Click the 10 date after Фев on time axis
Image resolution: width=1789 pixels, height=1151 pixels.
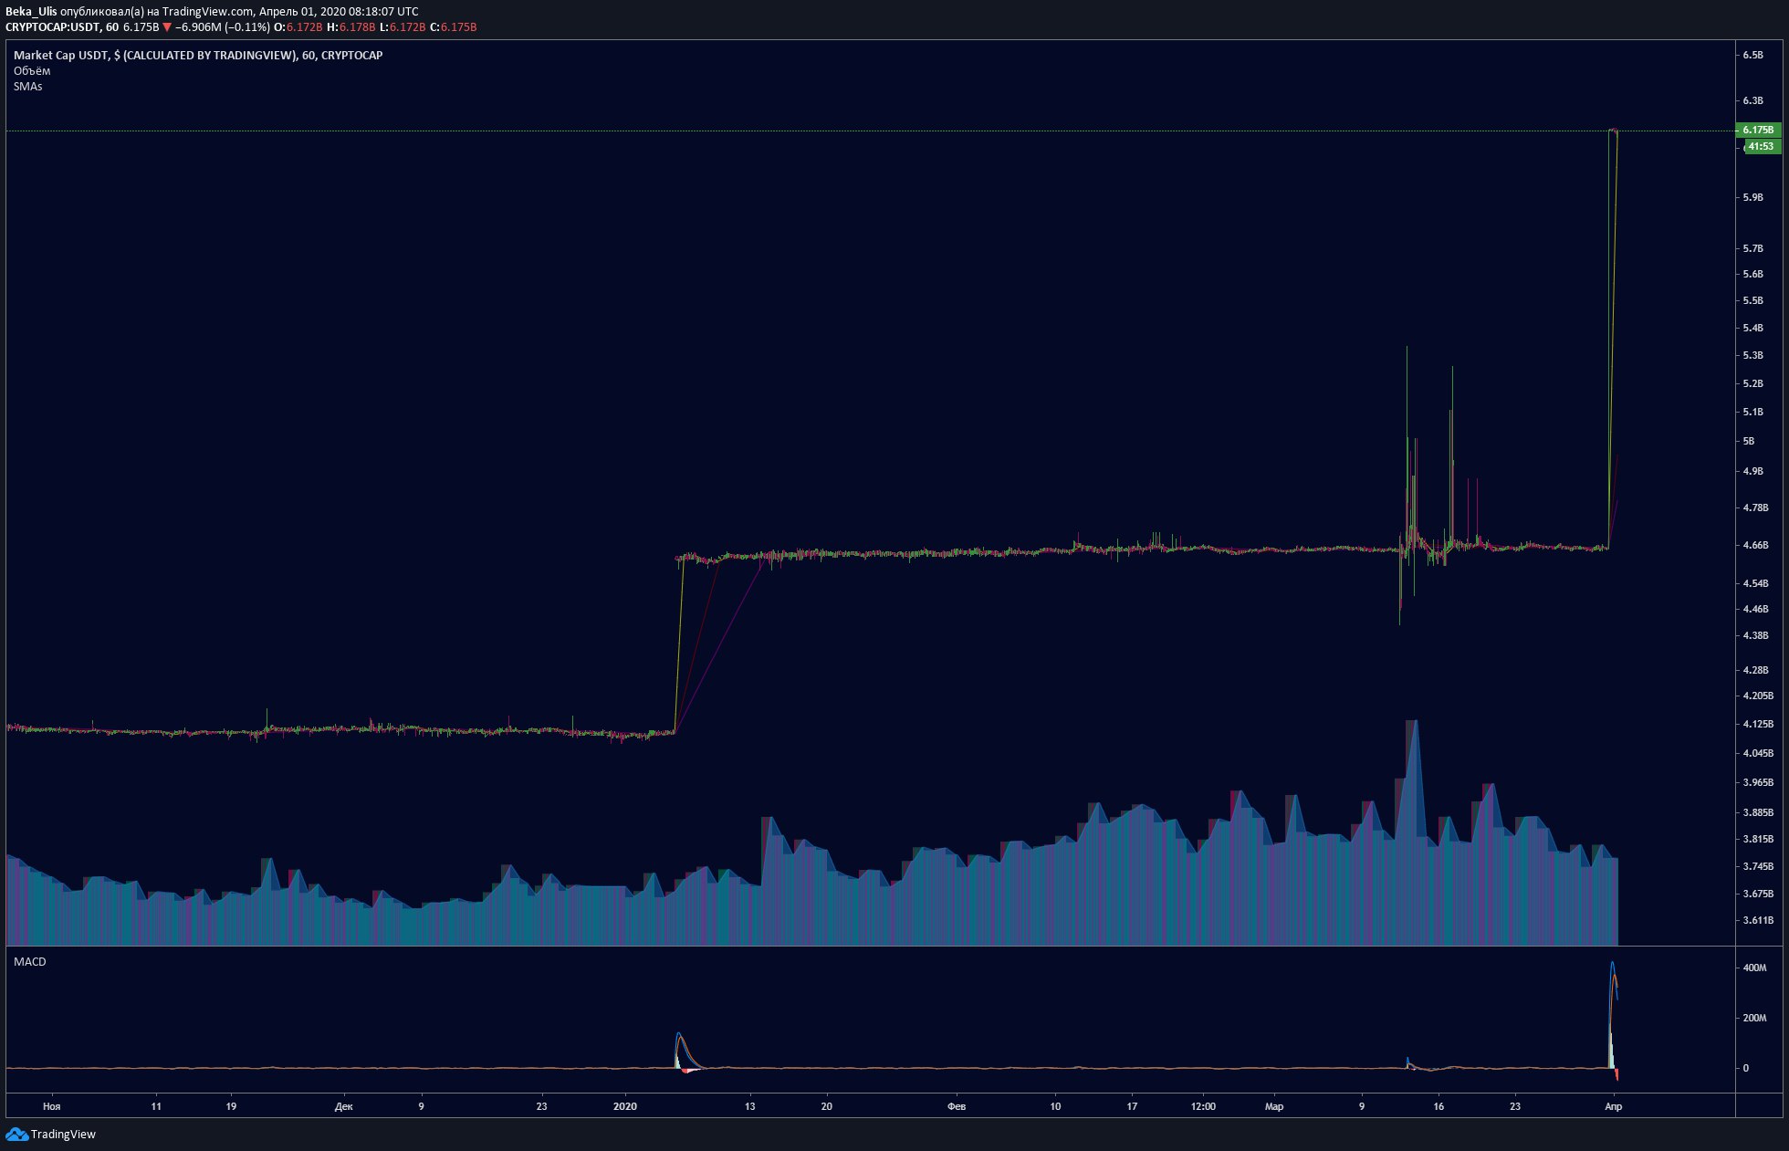pyautogui.click(x=1055, y=1107)
